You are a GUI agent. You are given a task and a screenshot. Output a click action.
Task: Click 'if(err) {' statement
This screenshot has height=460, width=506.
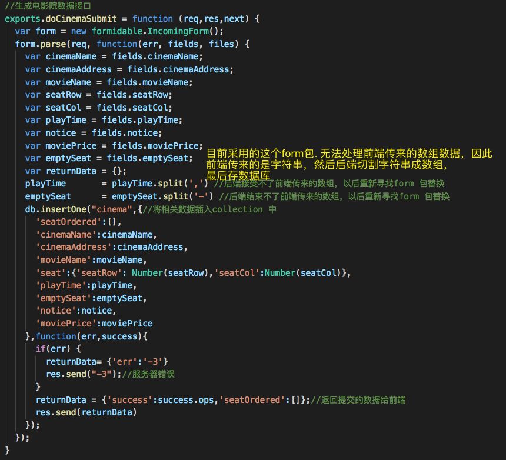[58, 349]
